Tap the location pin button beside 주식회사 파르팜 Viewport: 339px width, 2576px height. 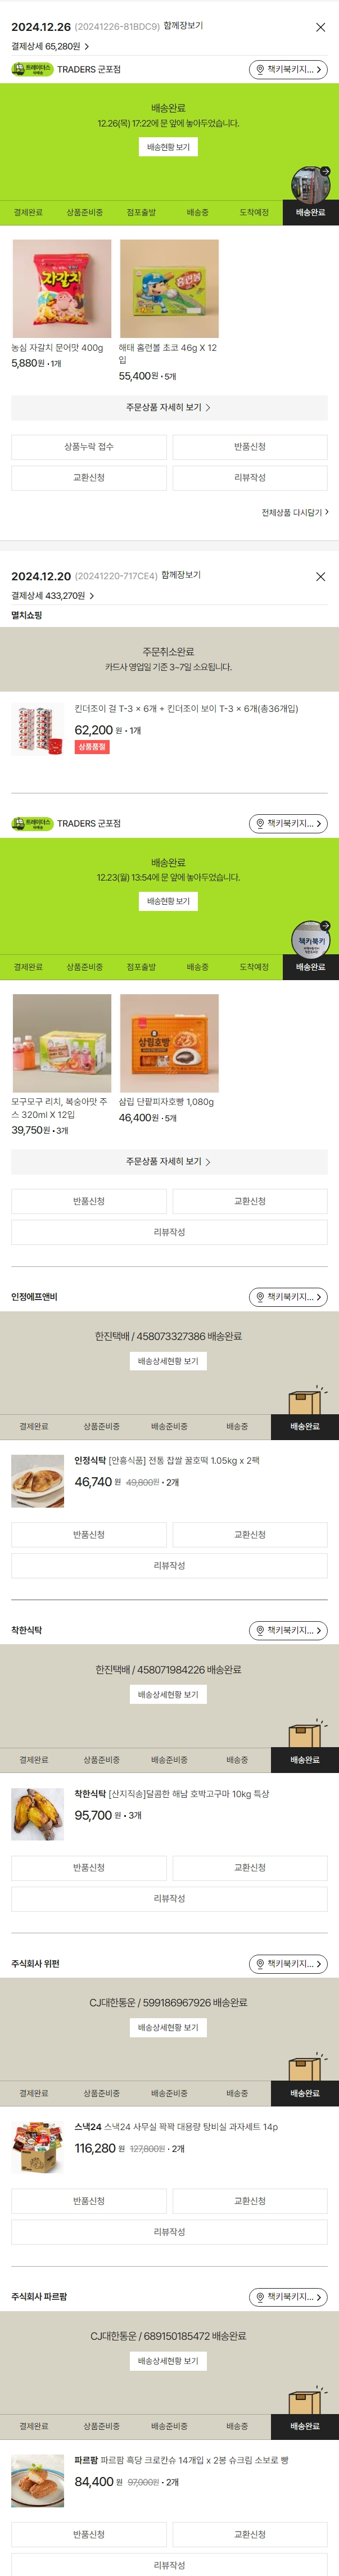288,2297
